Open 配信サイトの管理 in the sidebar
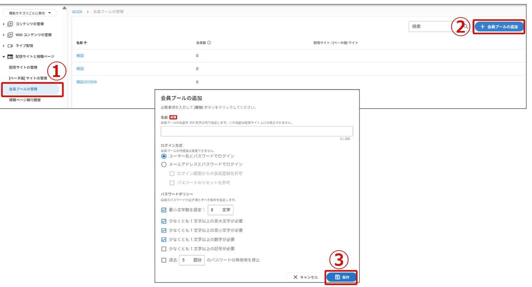Screen dimensions: 532x287 pyautogui.click(x=23, y=67)
